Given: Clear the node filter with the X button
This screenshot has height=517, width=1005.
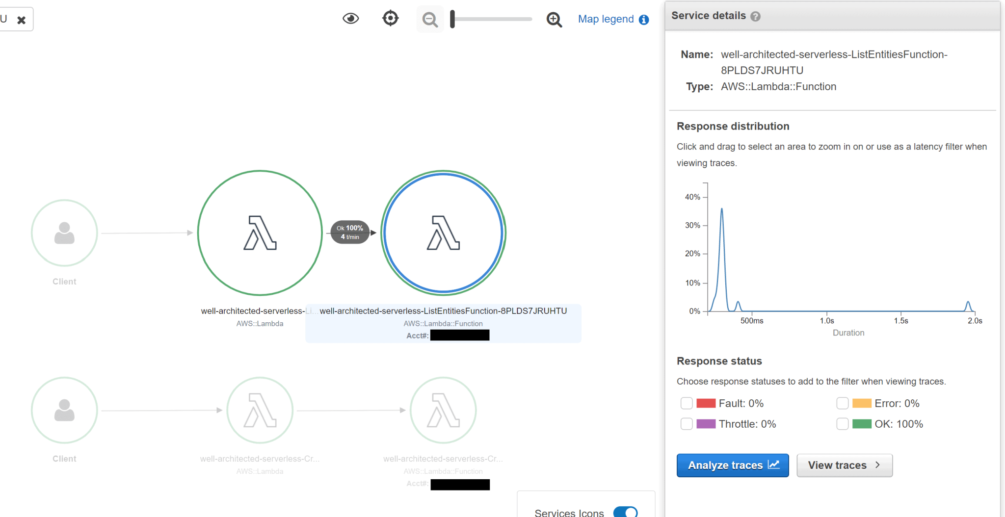Looking at the screenshot, I should pos(22,20).
